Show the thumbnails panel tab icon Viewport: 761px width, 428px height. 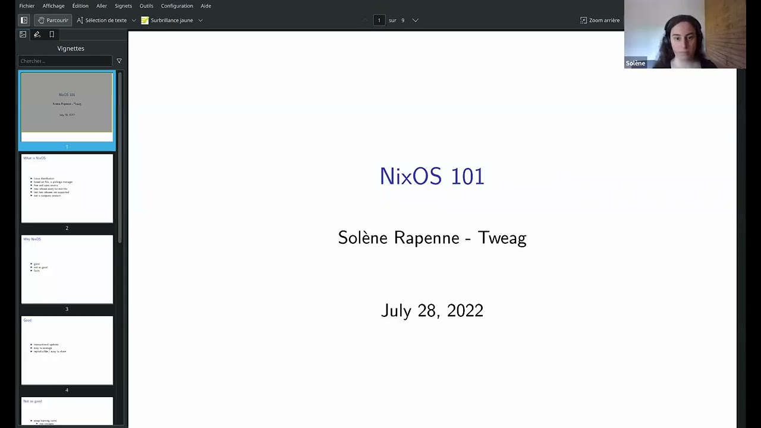point(23,34)
